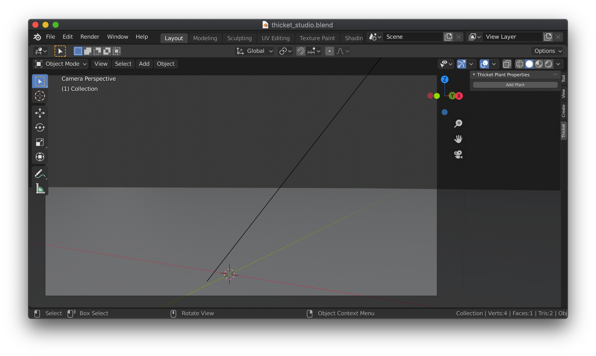Collapse Thicket Plant Properties panel

[474, 75]
